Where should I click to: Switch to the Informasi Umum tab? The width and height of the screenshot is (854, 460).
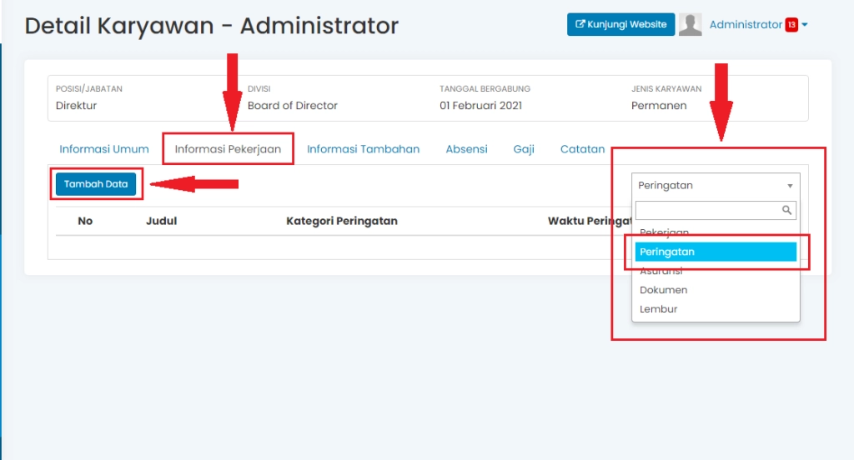(104, 149)
